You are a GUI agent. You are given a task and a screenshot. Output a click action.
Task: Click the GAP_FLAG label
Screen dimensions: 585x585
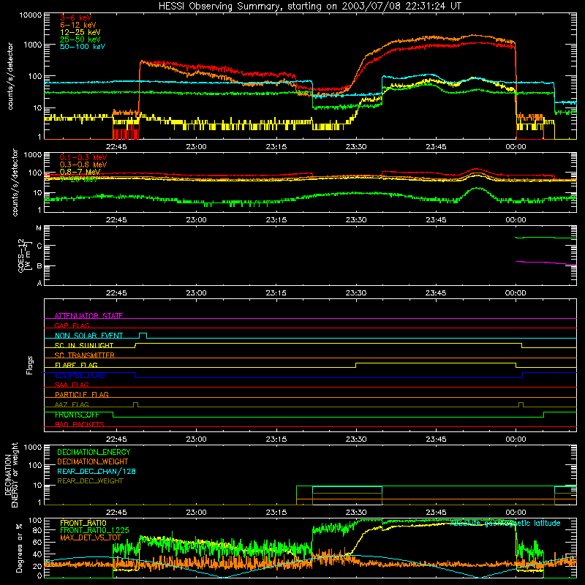click(x=72, y=325)
